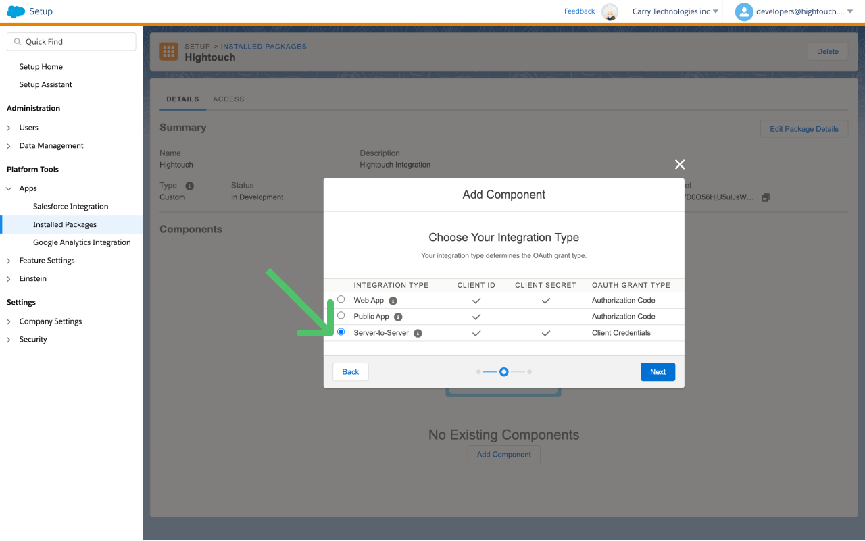Click the current step progress indicator
The image size is (865, 541).
[503, 372]
